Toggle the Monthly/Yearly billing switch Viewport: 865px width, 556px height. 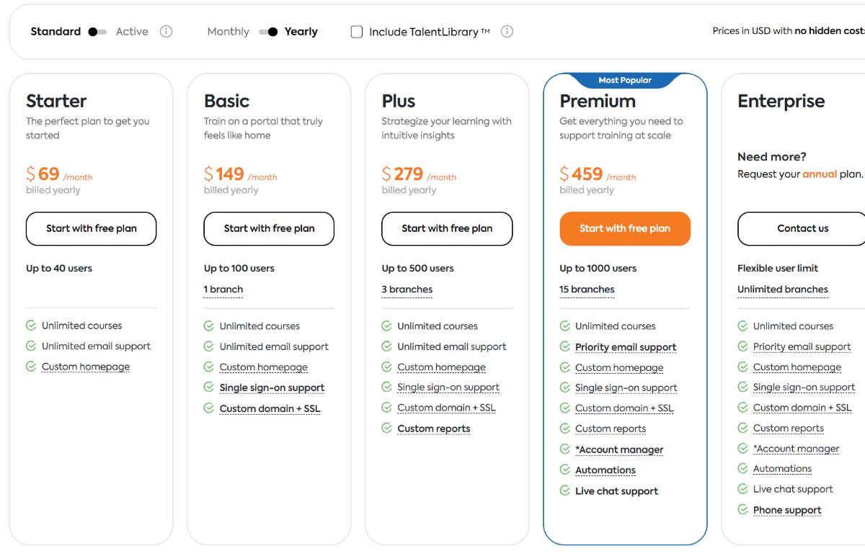tap(268, 32)
